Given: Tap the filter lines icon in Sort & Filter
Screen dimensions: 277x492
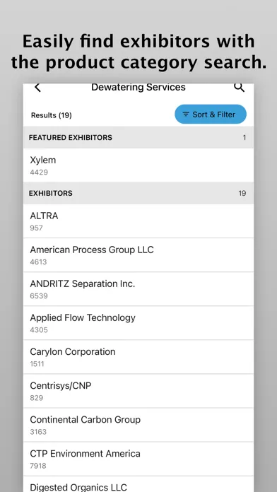Looking at the screenshot, I should pos(186,115).
